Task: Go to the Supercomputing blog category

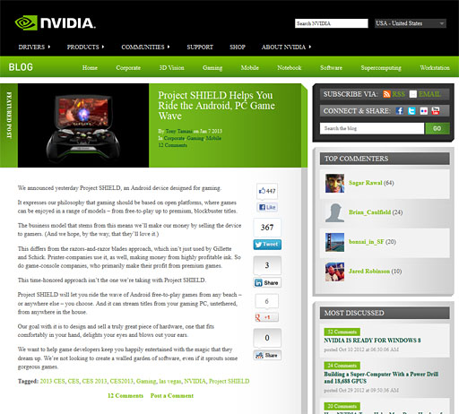Action: [381, 68]
